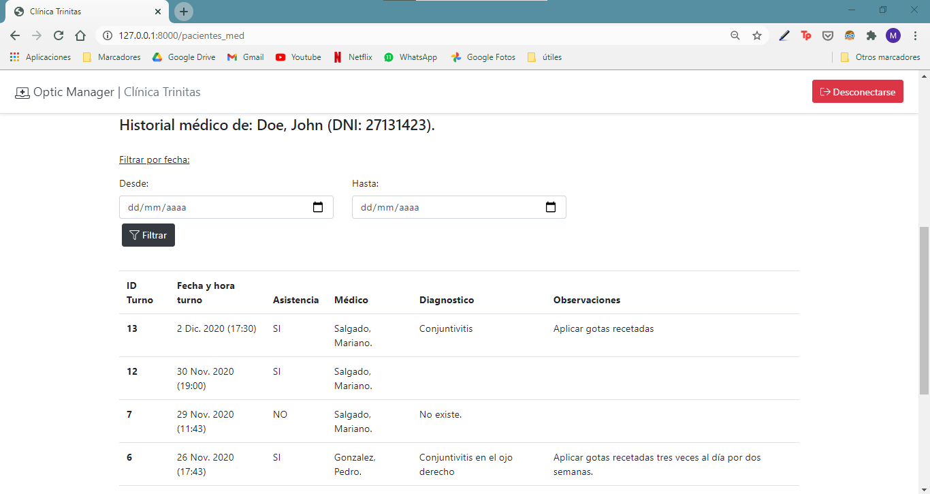Expand the Marcadores bookmark folder
The width and height of the screenshot is (930, 494).
coord(112,57)
